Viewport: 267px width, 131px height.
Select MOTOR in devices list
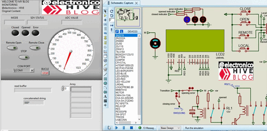tap(120, 93)
